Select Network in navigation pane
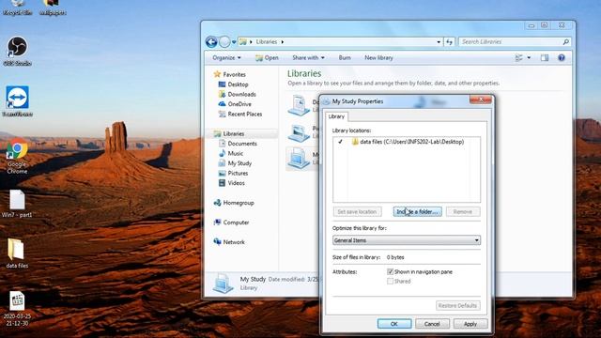Viewport: 601px width, 338px height. click(x=229, y=242)
